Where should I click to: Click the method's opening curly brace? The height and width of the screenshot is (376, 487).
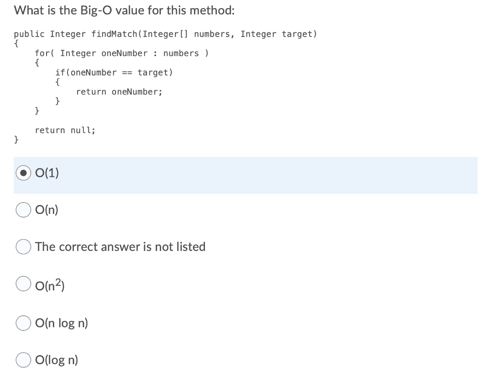pos(16,43)
